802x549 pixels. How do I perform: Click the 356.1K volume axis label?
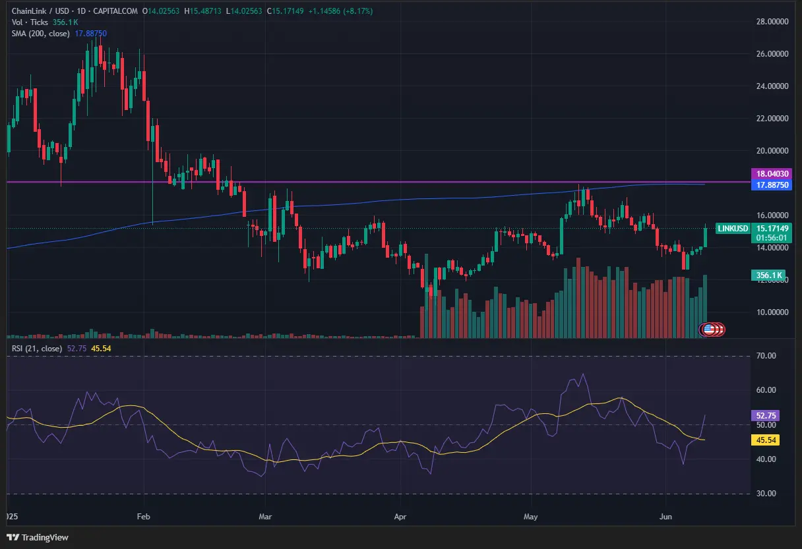tap(768, 275)
